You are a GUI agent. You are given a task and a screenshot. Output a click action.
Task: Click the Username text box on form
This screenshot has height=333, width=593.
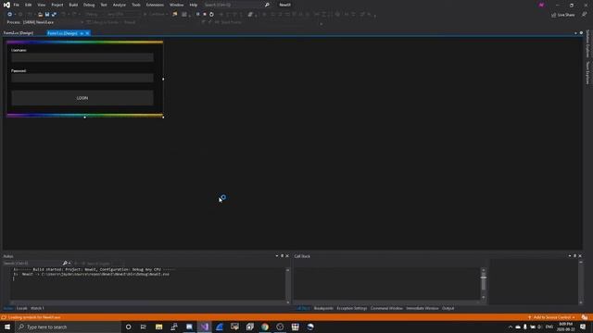coord(82,57)
